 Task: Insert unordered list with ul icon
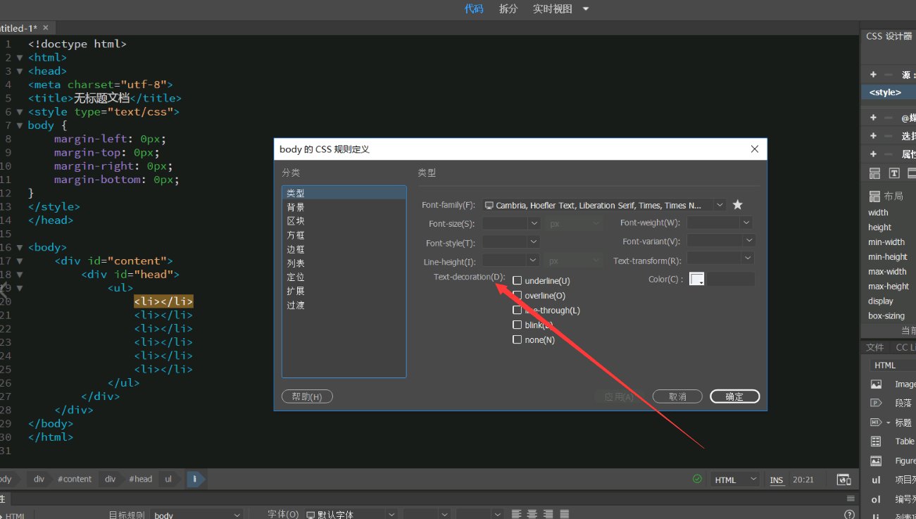pyautogui.click(x=876, y=480)
